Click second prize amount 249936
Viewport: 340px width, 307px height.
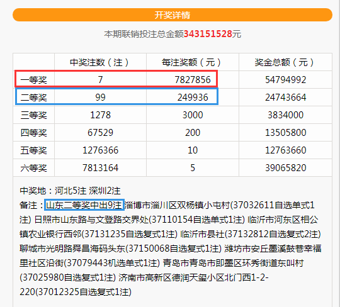pos(193,98)
